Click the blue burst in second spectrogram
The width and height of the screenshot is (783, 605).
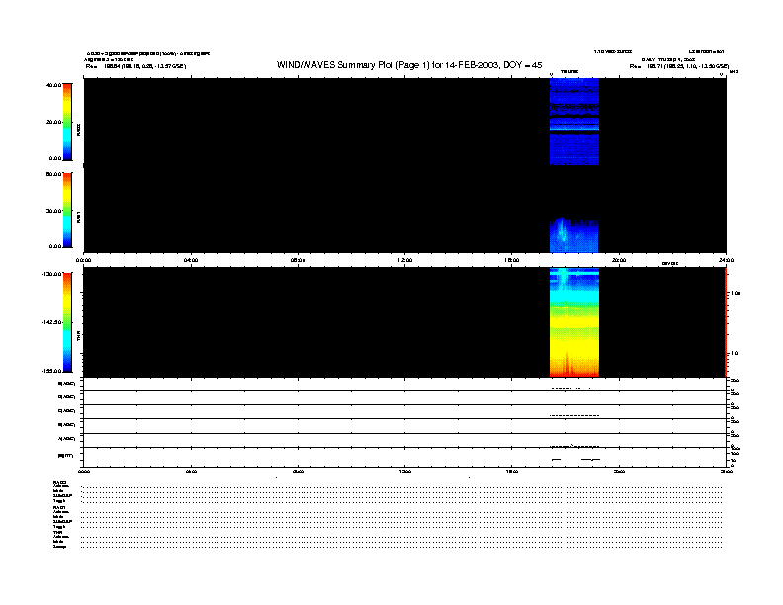573,235
